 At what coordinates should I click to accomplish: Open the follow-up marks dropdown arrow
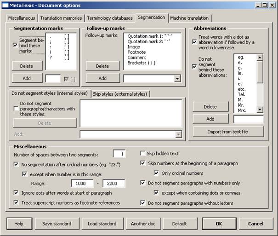click(x=177, y=78)
